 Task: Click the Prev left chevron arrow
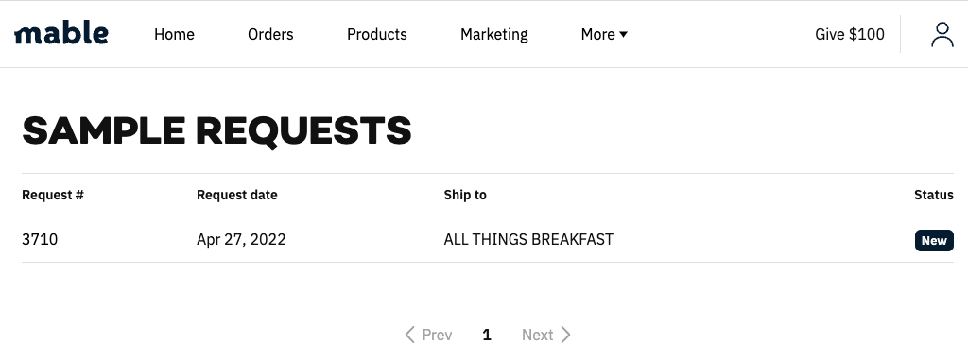pyautogui.click(x=409, y=335)
